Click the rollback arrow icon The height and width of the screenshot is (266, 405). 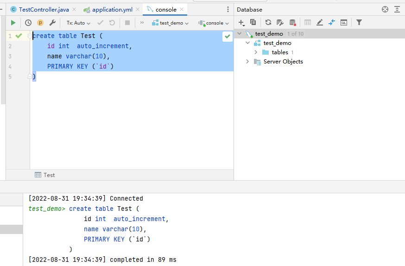click(x=112, y=23)
